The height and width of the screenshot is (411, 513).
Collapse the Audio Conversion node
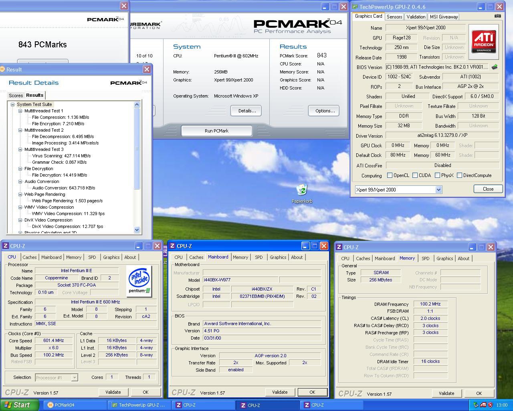(20, 181)
